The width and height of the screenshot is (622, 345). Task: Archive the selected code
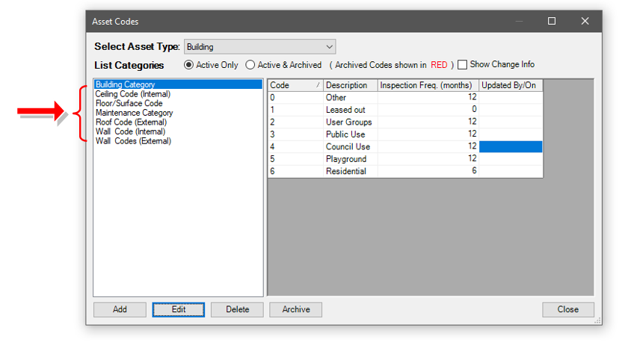(x=296, y=309)
